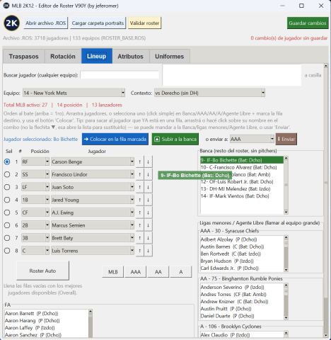The height and width of the screenshot is (340, 331).
Task: Move Marcus Semien up one spot
Action: 140,225
